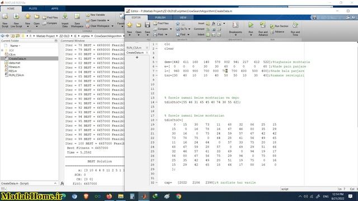This screenshot has height=201, width=358.
Task: Expand the Current Folder panel actions menu
Action: point(56,41)
